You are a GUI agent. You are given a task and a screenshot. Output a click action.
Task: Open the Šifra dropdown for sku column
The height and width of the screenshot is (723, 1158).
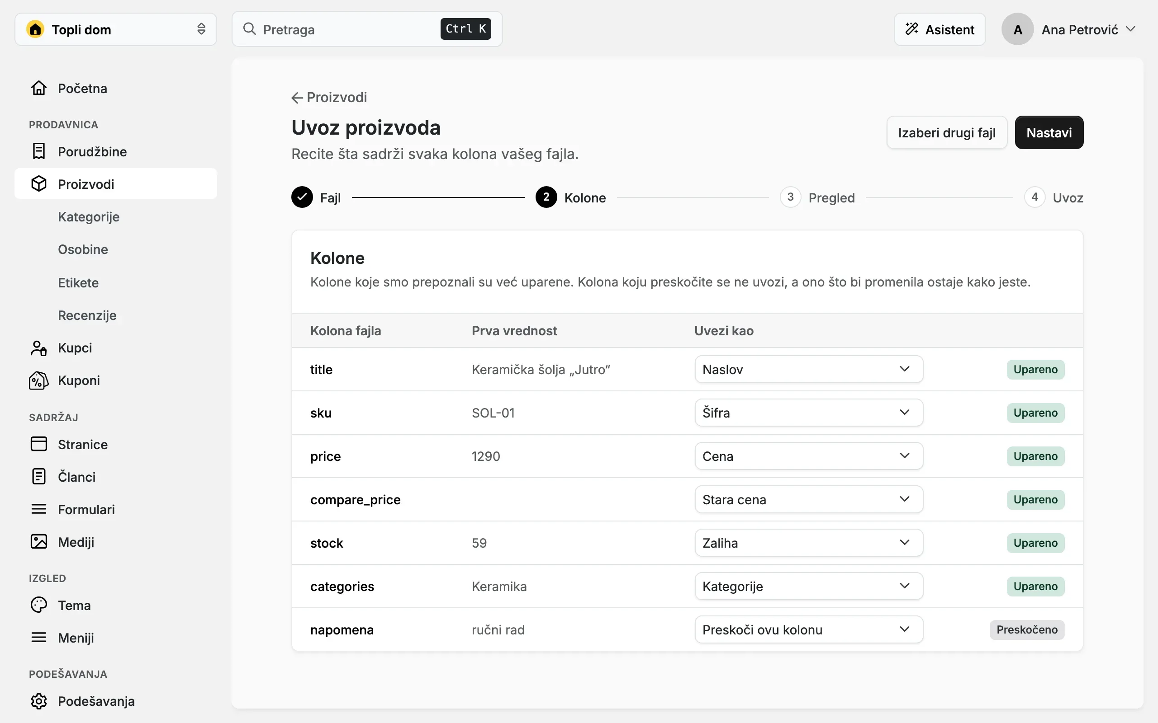(x=809, y=413)
